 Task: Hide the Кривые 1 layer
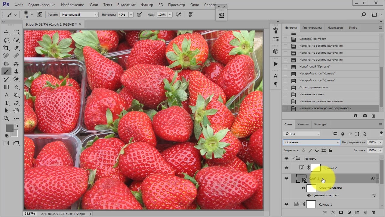click(x=286, y=204)
